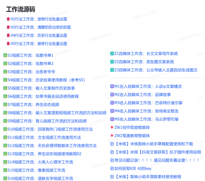The image size is (205, 181).
Task: Open M3名人自媒体工作流：巴菲特价值引擎
Action: pyautogui.click(x=148, y=103)
